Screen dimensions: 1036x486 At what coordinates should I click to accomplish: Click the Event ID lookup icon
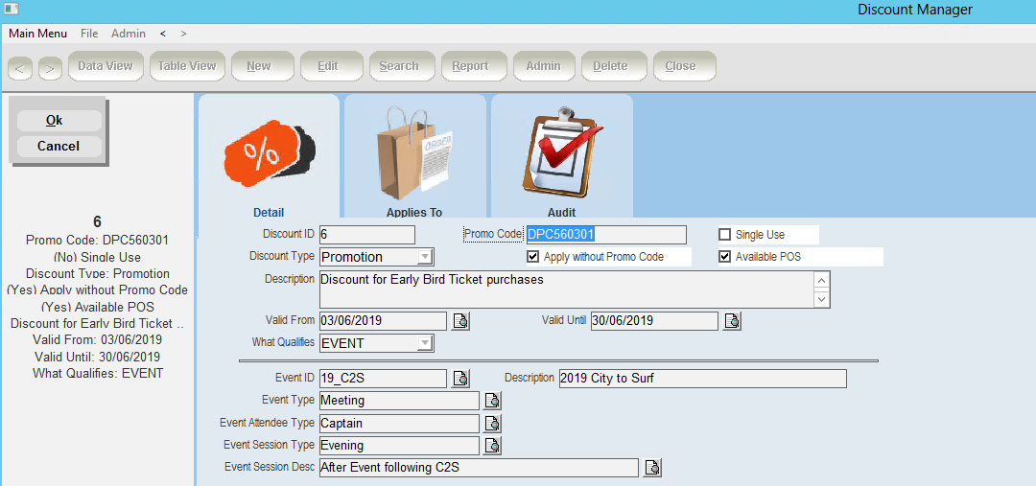pyautogui.click(x=460, y=379)
